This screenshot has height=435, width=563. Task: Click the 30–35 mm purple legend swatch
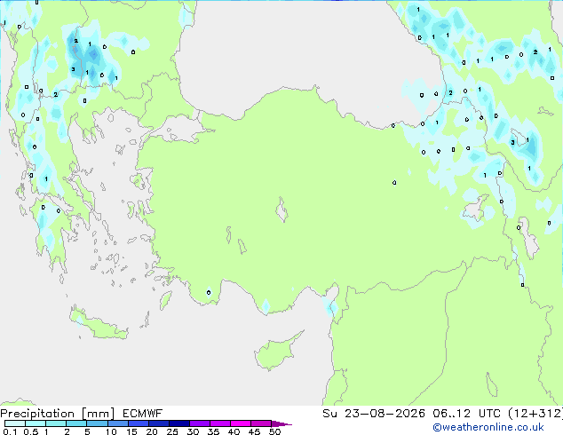[199, 423]
